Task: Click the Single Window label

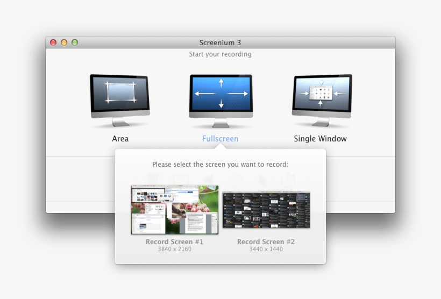Action: pos(320,139)
